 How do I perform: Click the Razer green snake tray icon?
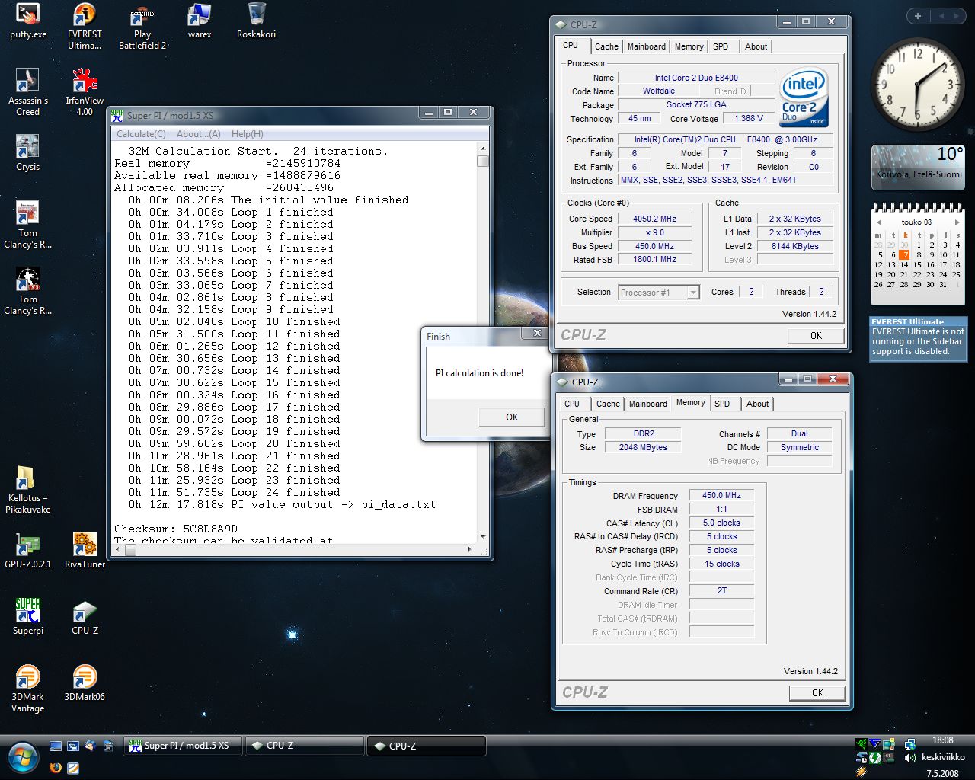[x=862, y=744]
